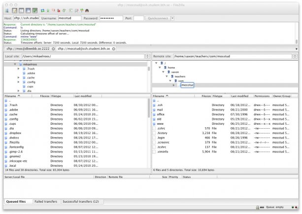Toggle the remote directory tree display
This screenshot has width=302, height=214.
point(28,11)
